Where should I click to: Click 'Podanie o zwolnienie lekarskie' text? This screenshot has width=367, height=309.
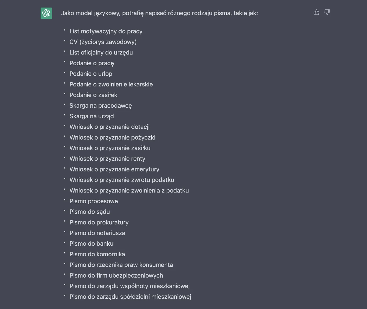[111, 84]
